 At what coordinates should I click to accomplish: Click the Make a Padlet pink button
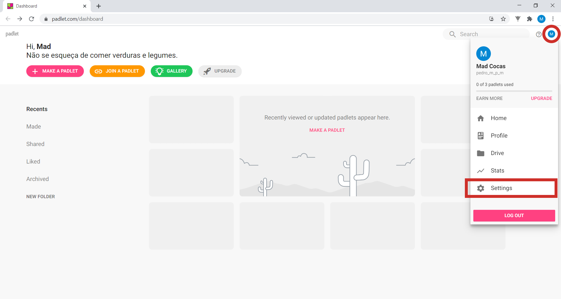point(55,71)
